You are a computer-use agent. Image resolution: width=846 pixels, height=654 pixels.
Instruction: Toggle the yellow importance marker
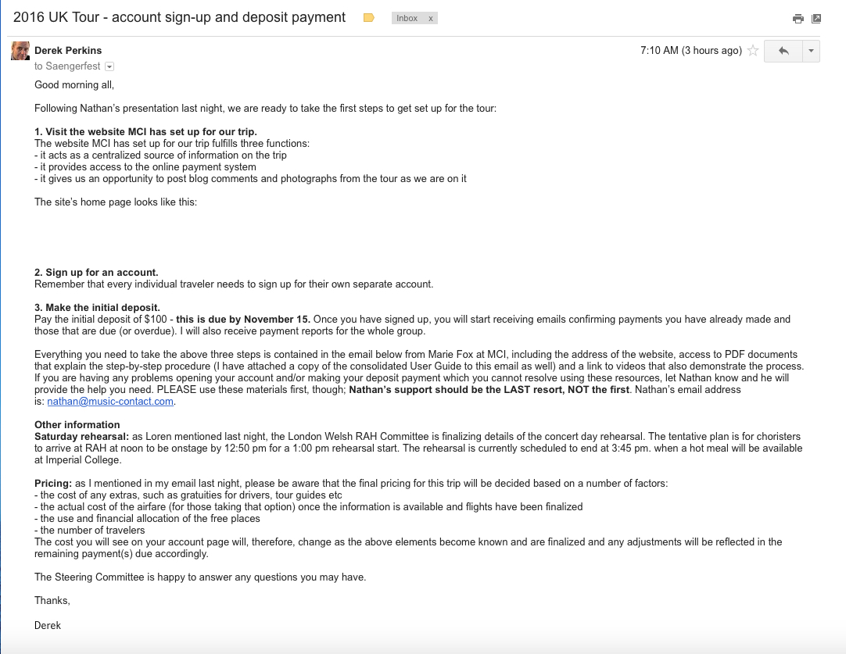369,18
